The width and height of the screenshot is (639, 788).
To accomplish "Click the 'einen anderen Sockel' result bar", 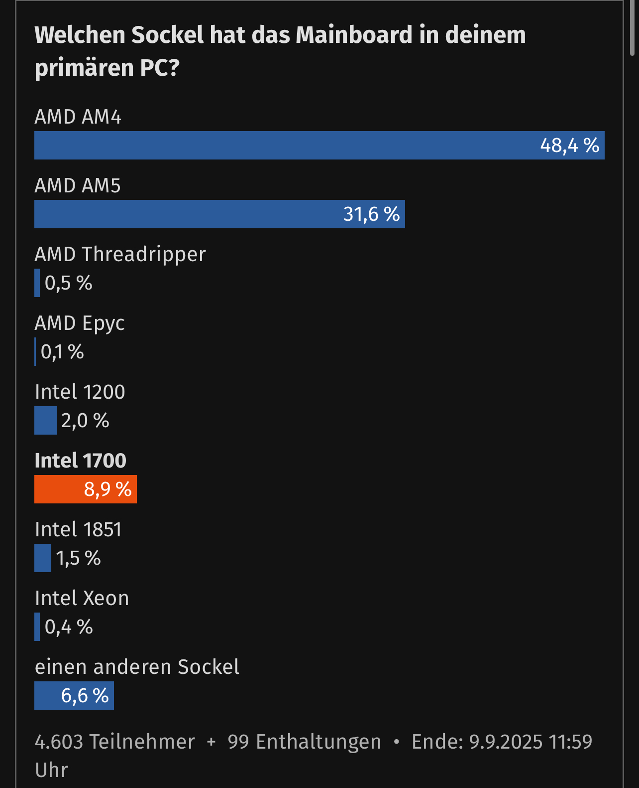I will pos(74,696).
